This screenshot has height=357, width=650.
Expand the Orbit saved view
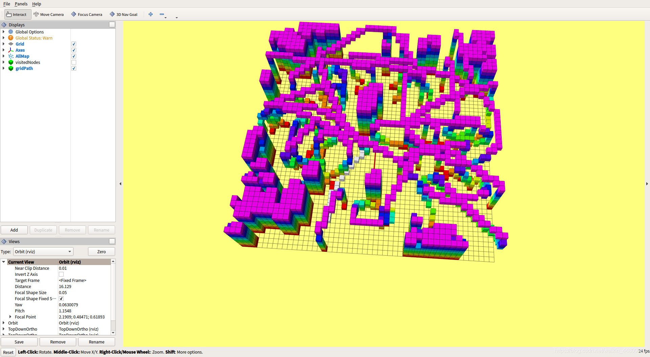[x=4, y=323]
